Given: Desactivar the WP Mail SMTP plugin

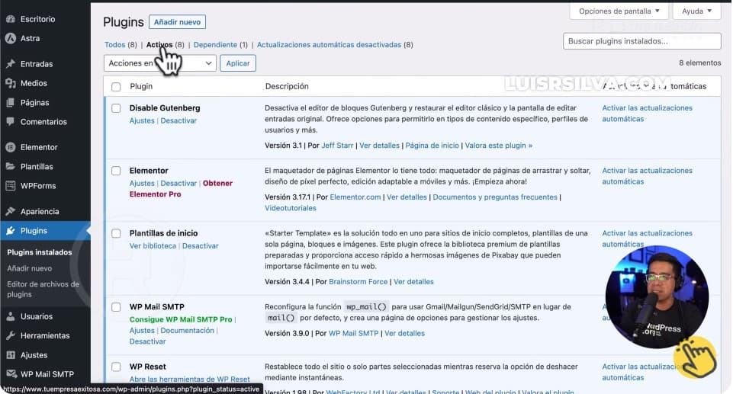Looking at the screenshot, I should click(148, 341).
